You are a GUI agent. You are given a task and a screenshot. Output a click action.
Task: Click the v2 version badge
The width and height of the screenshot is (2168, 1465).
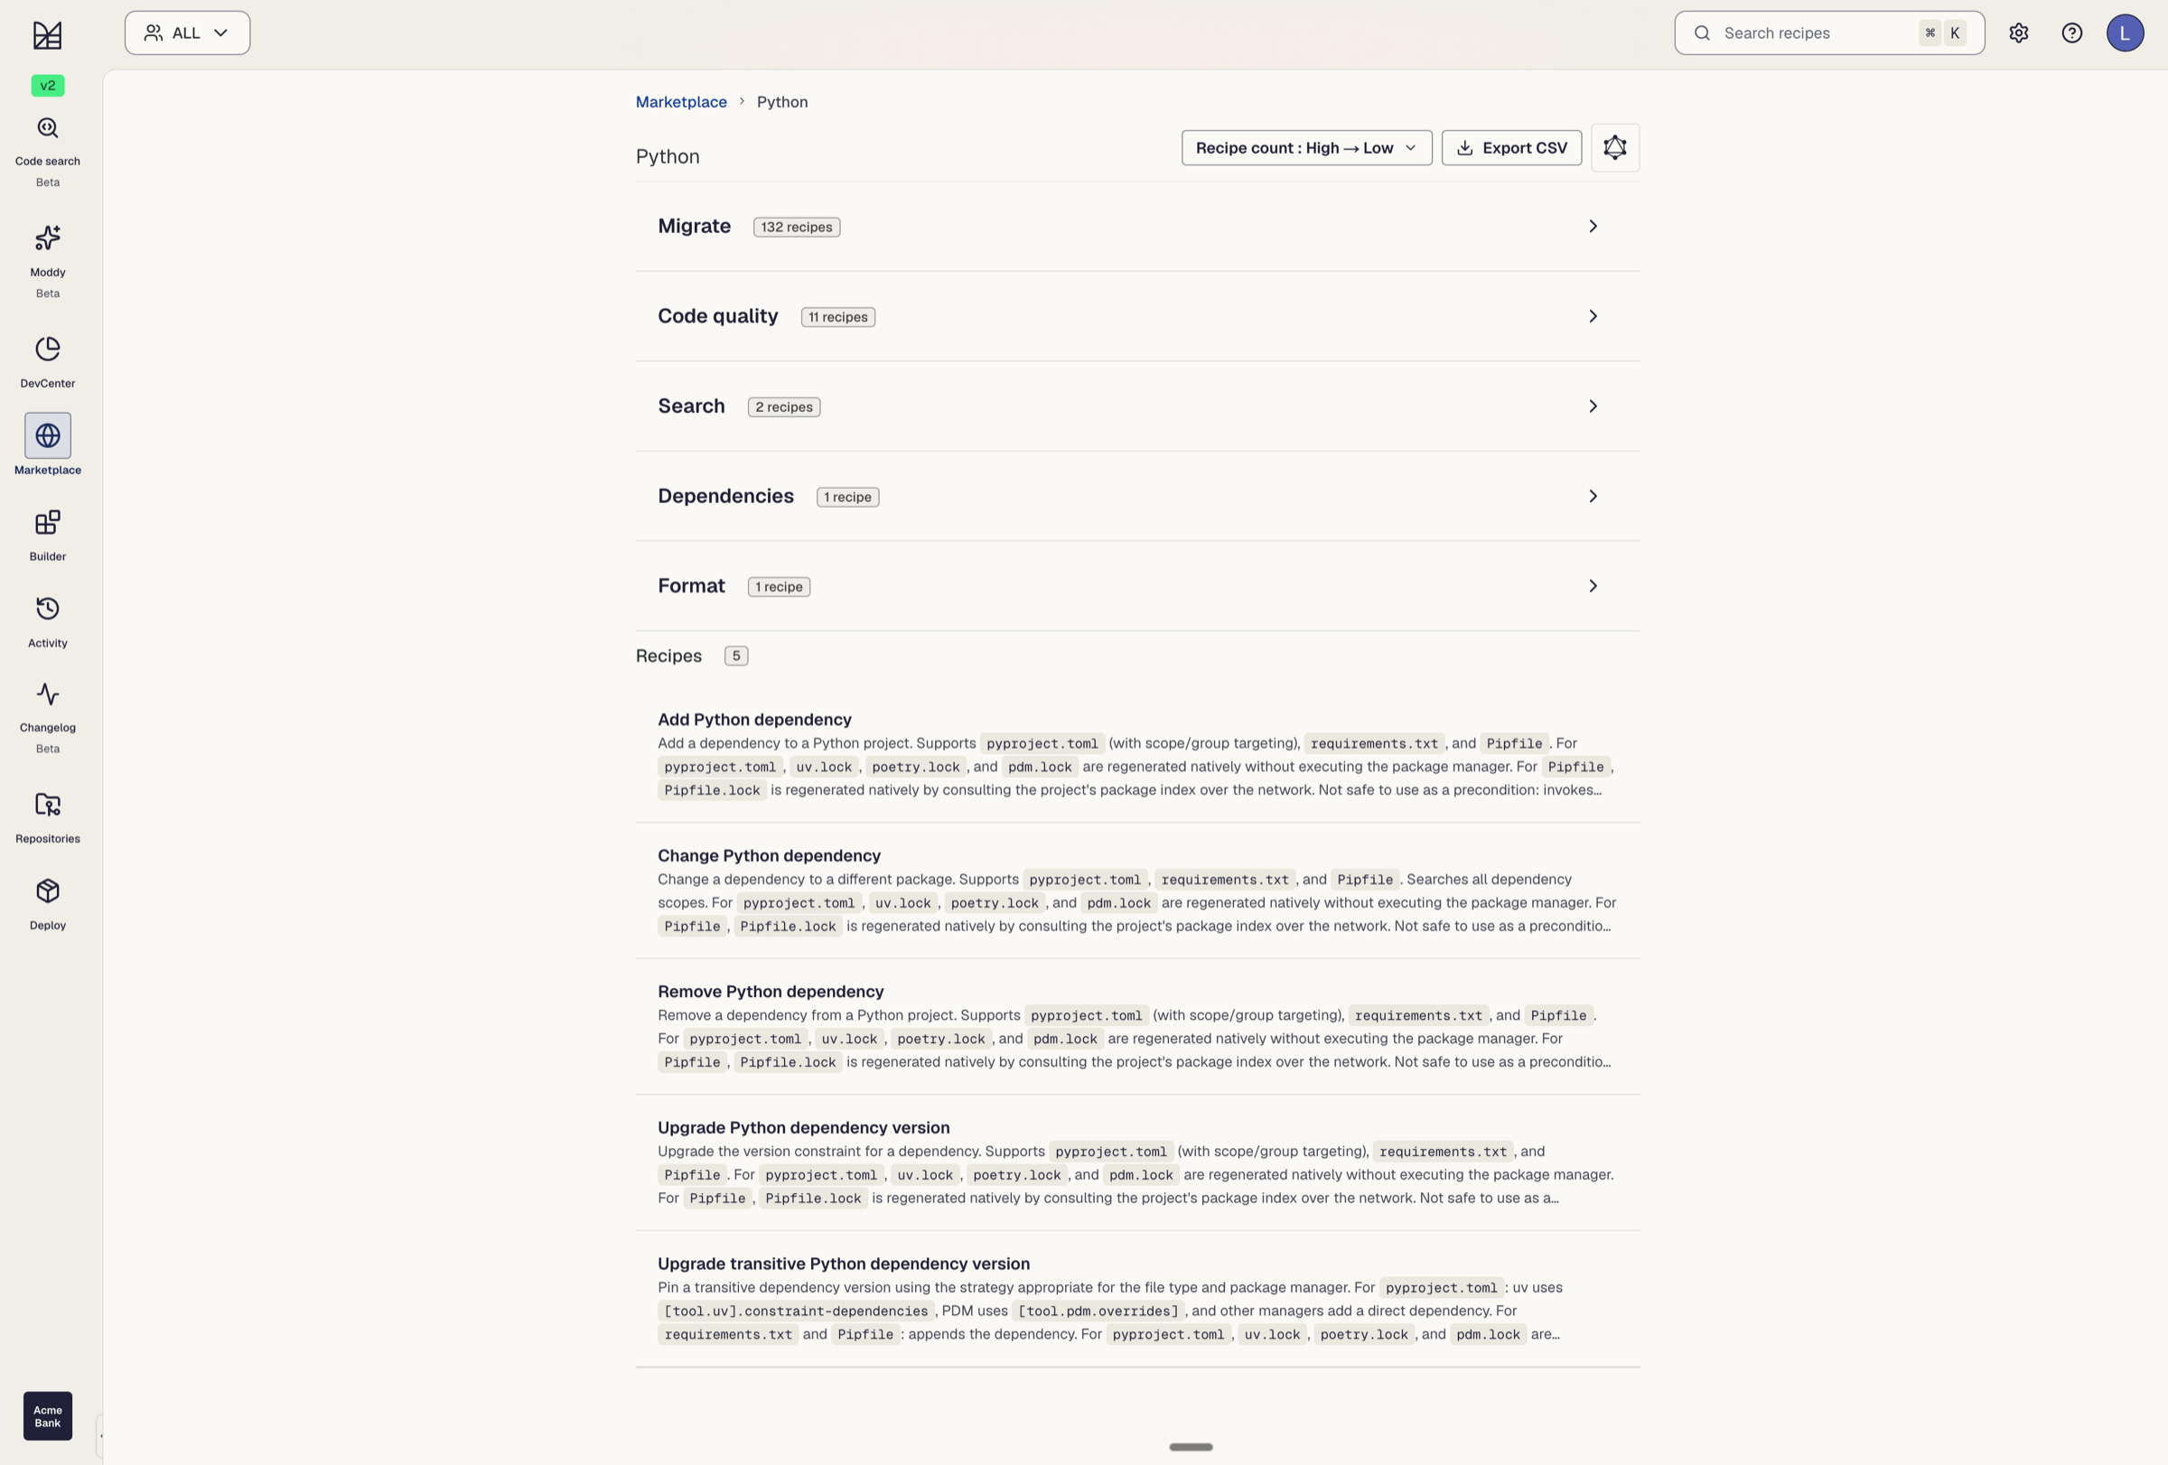coord(48,86)
